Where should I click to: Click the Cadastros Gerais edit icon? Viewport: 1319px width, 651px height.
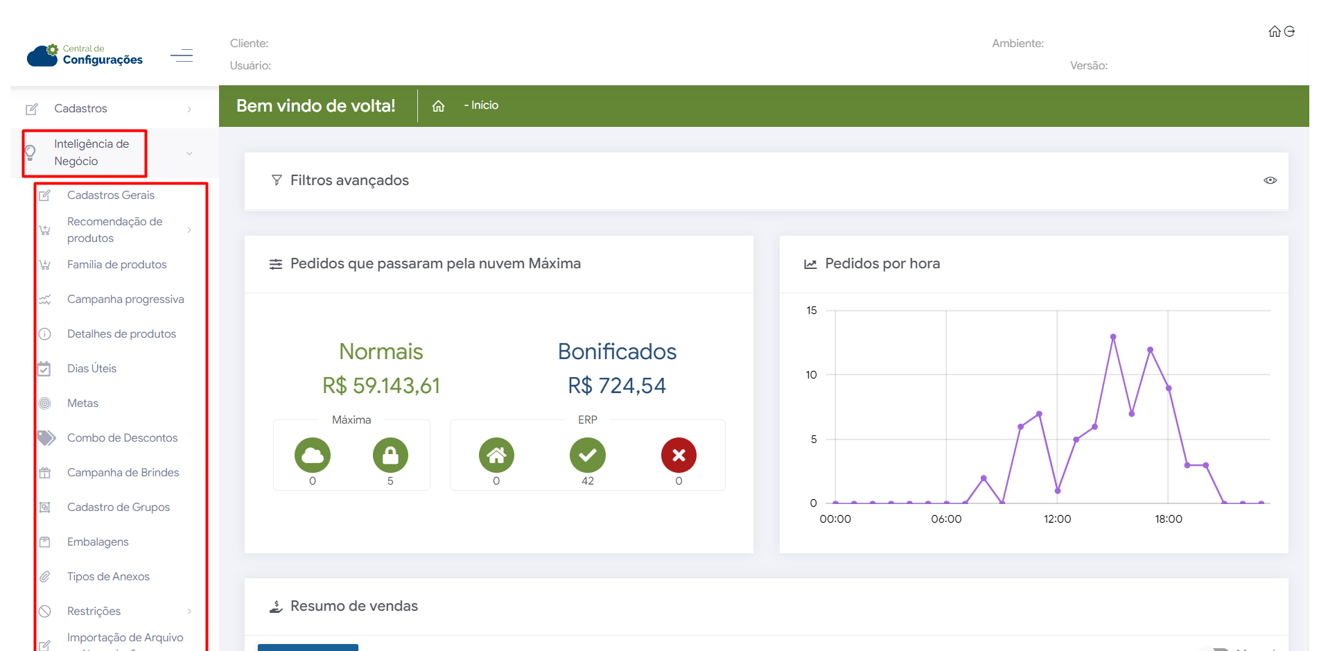pos(44,196)
